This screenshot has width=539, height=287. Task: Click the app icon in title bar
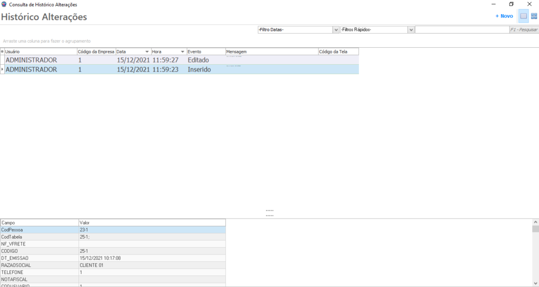pyautogui.click(x=4, y=4)
